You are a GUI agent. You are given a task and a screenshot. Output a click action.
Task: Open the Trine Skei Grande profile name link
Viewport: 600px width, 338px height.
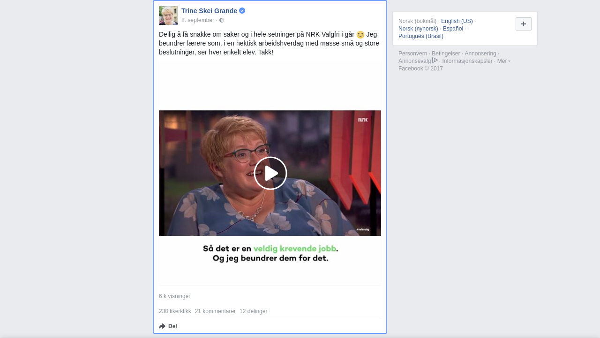[x=209, y=11]
